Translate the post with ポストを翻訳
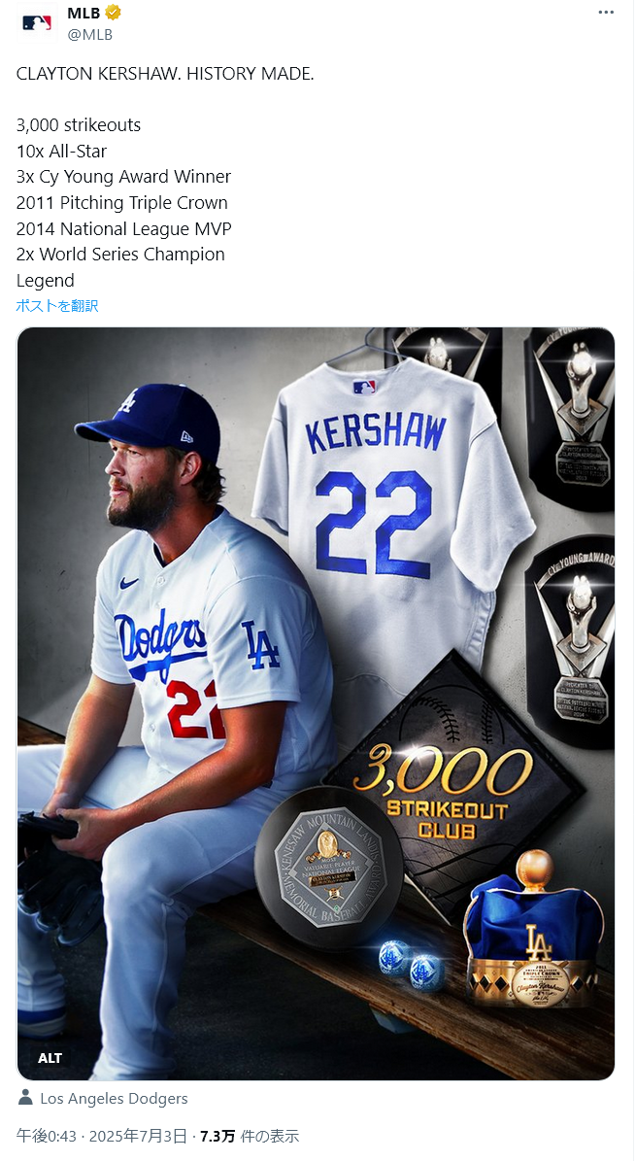 tap(57, 306)
